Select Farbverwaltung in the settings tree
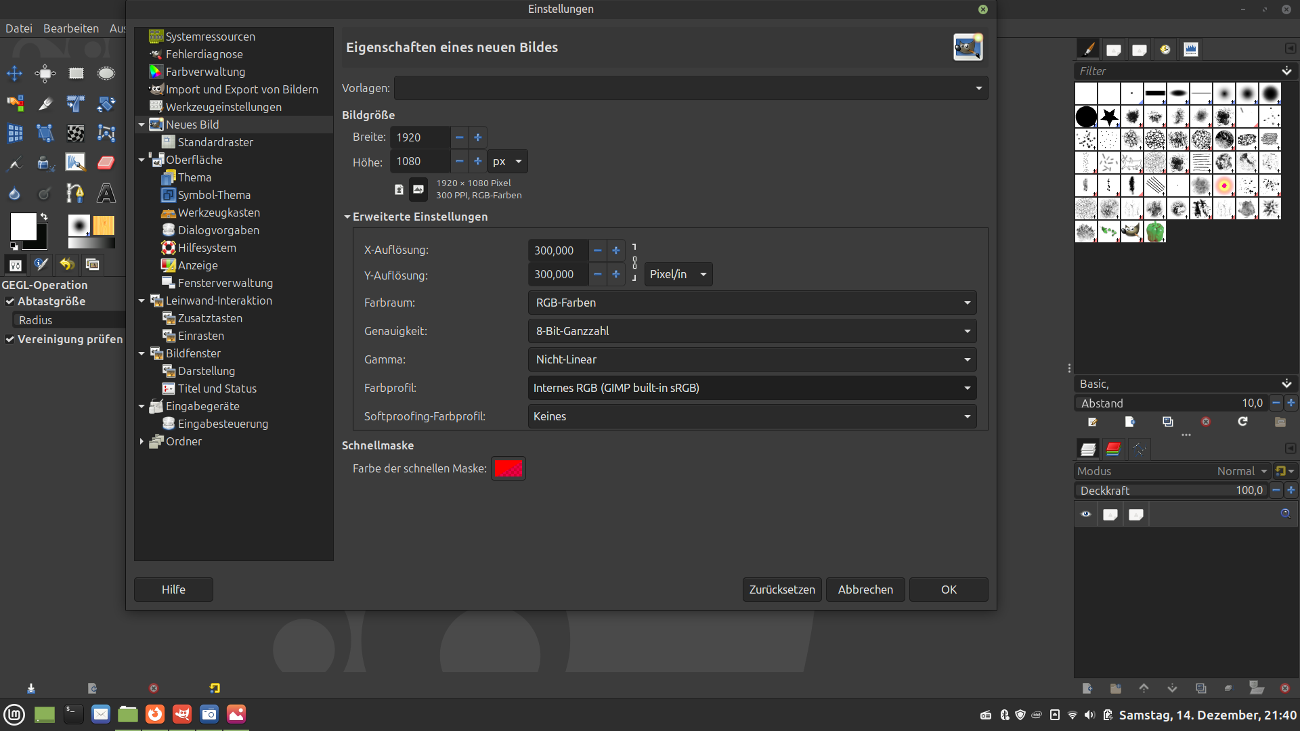1300x731 pixels. tap(205, 72)
